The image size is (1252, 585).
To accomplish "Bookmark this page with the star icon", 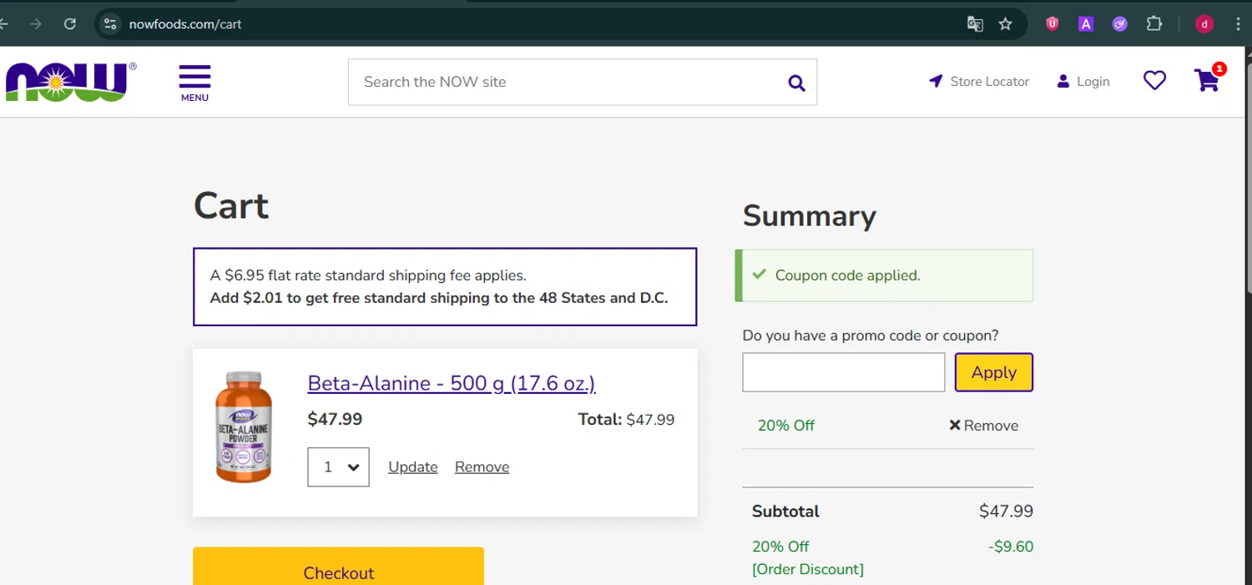I will pos(1006,24).
